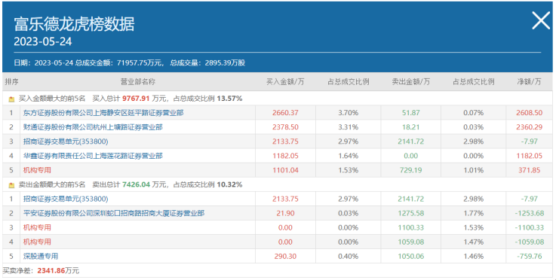The image size is (556, 280).
Task: Close the 富乐德龙虎榜数据 popup with the X
Action: pos(541,20)
